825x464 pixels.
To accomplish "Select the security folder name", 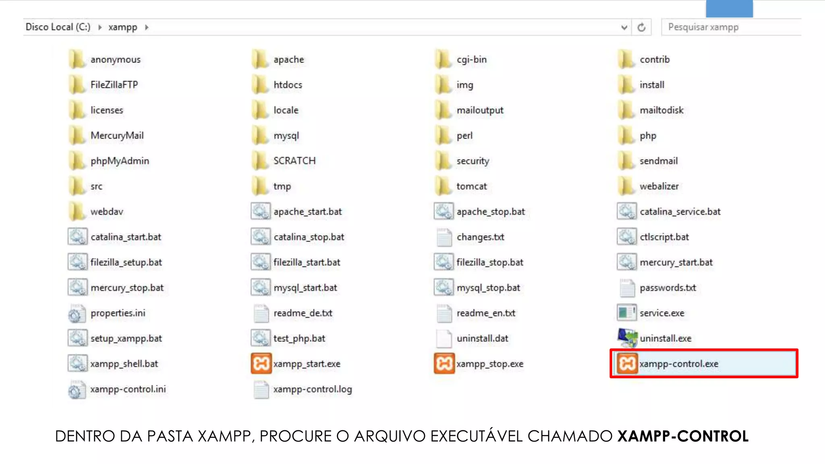I will pos(473,161).
